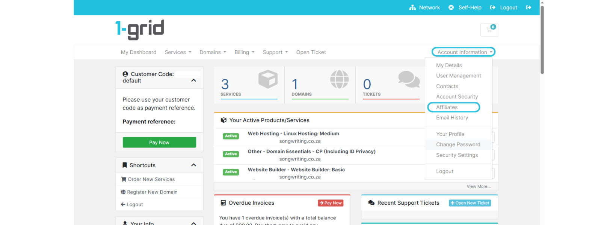Click the cart icon beside Order New Services
601x225 pixels.
124,179
